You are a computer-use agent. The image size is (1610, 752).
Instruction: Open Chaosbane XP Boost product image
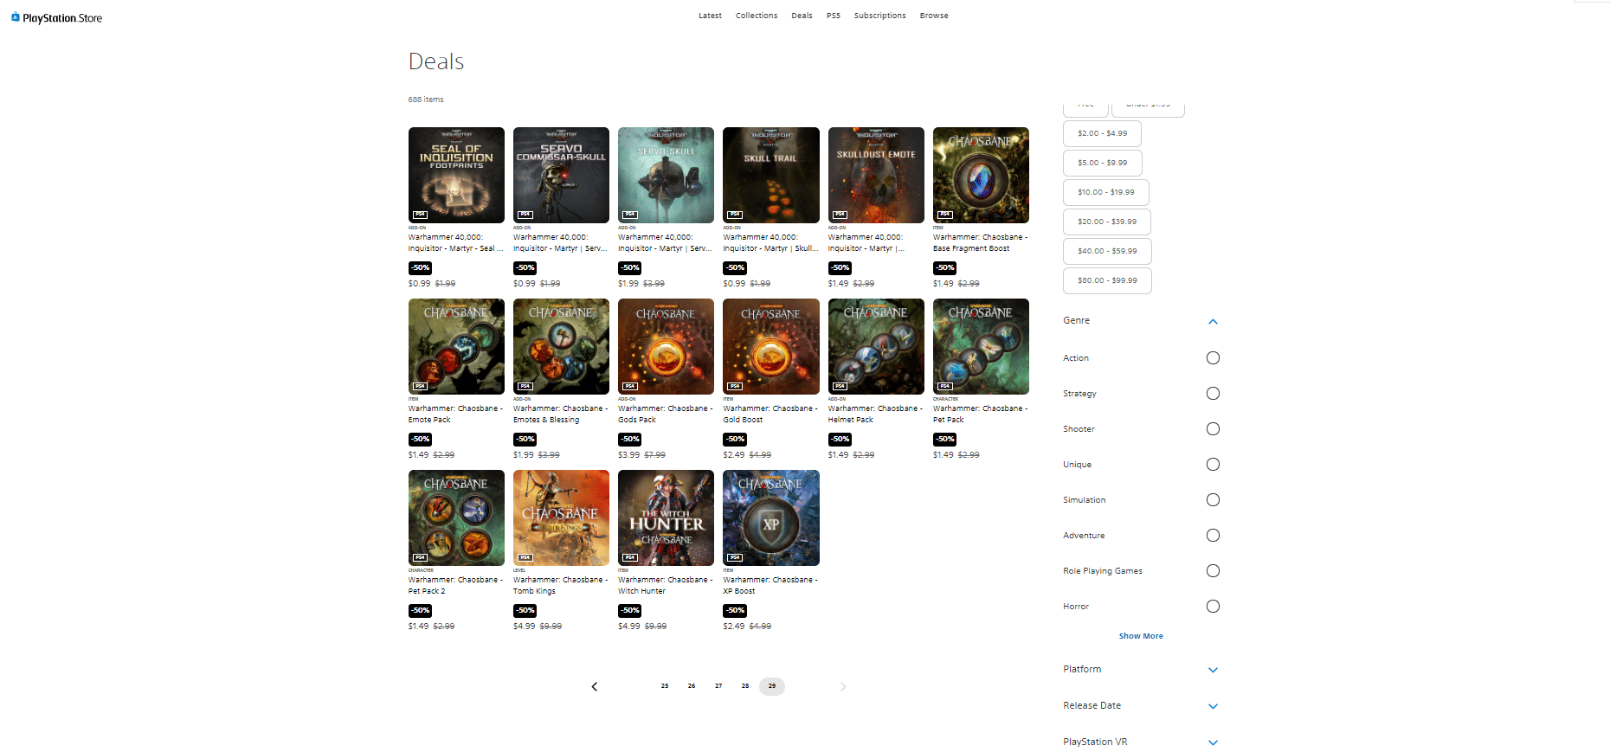coord(770,517)
